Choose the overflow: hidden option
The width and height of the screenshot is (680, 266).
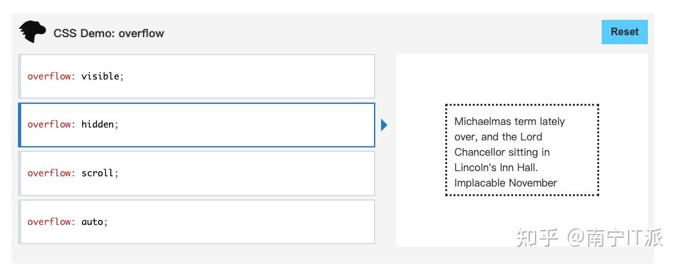click(196, 125)
